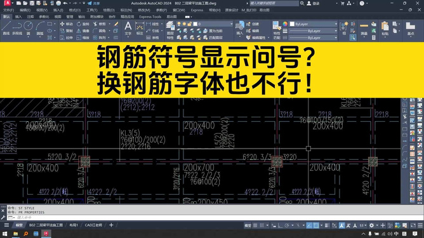Click the 创建 create block button
The width and height of the screenshot is (424, 238).
tap(253, 24)
